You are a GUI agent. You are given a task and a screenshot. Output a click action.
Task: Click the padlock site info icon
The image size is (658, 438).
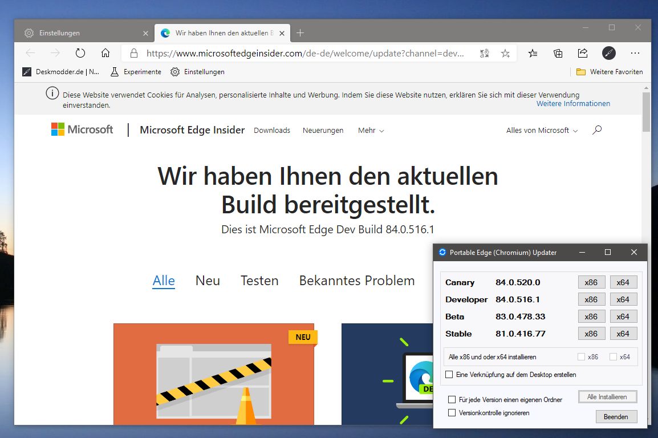(x=134, y=53)
